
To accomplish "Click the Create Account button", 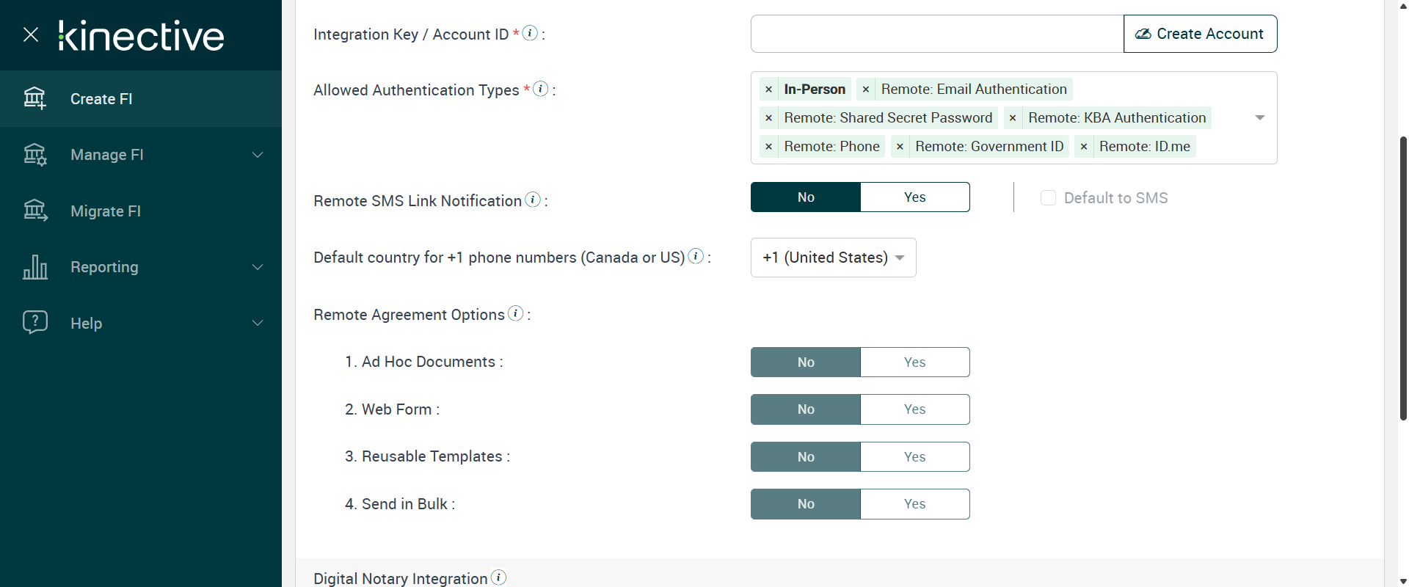I will (x=1200, y=34).
